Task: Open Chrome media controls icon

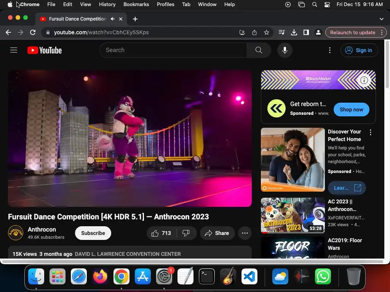Action: pyautogui.click(x=281, y=32)
